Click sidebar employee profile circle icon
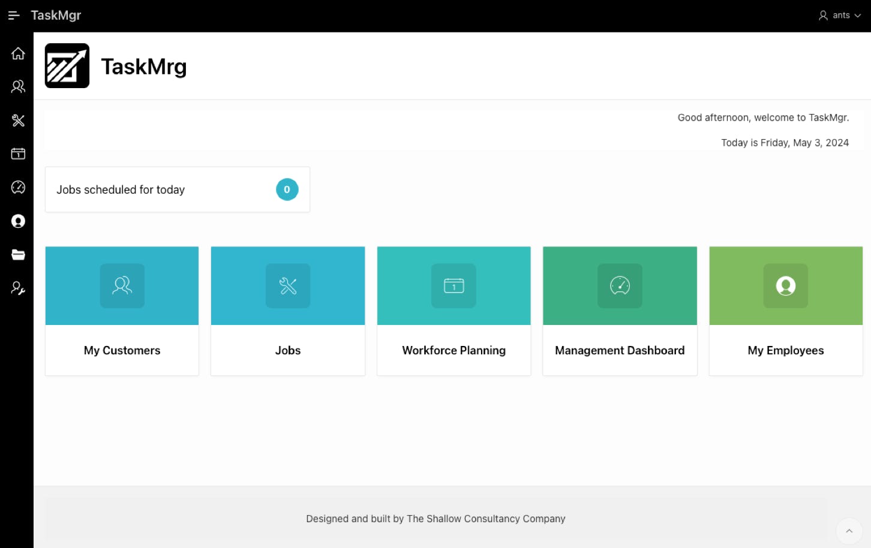The width and height of the screenshot is (871, 548). (x=18, y=221)
